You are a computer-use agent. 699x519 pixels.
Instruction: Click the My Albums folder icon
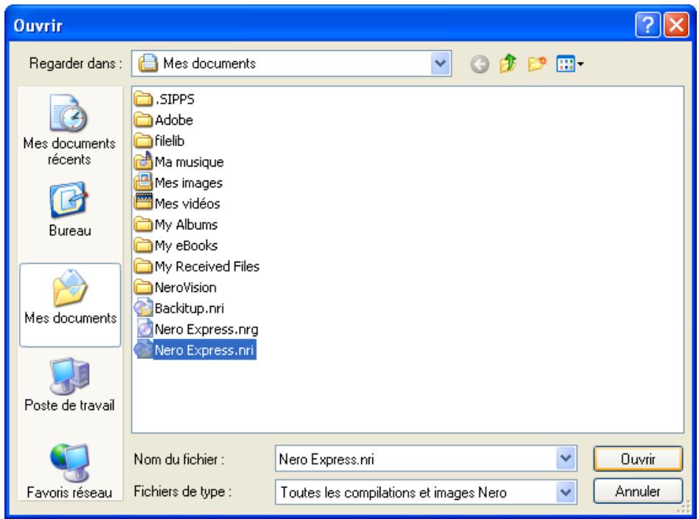(144, 224)
